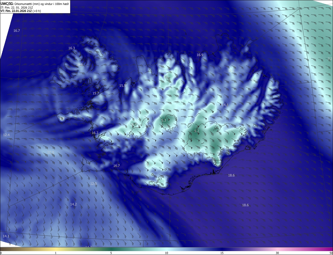The image size is (333, 255).
Task: Click the 12.4 value at the western edge
Action: point(6,135)
